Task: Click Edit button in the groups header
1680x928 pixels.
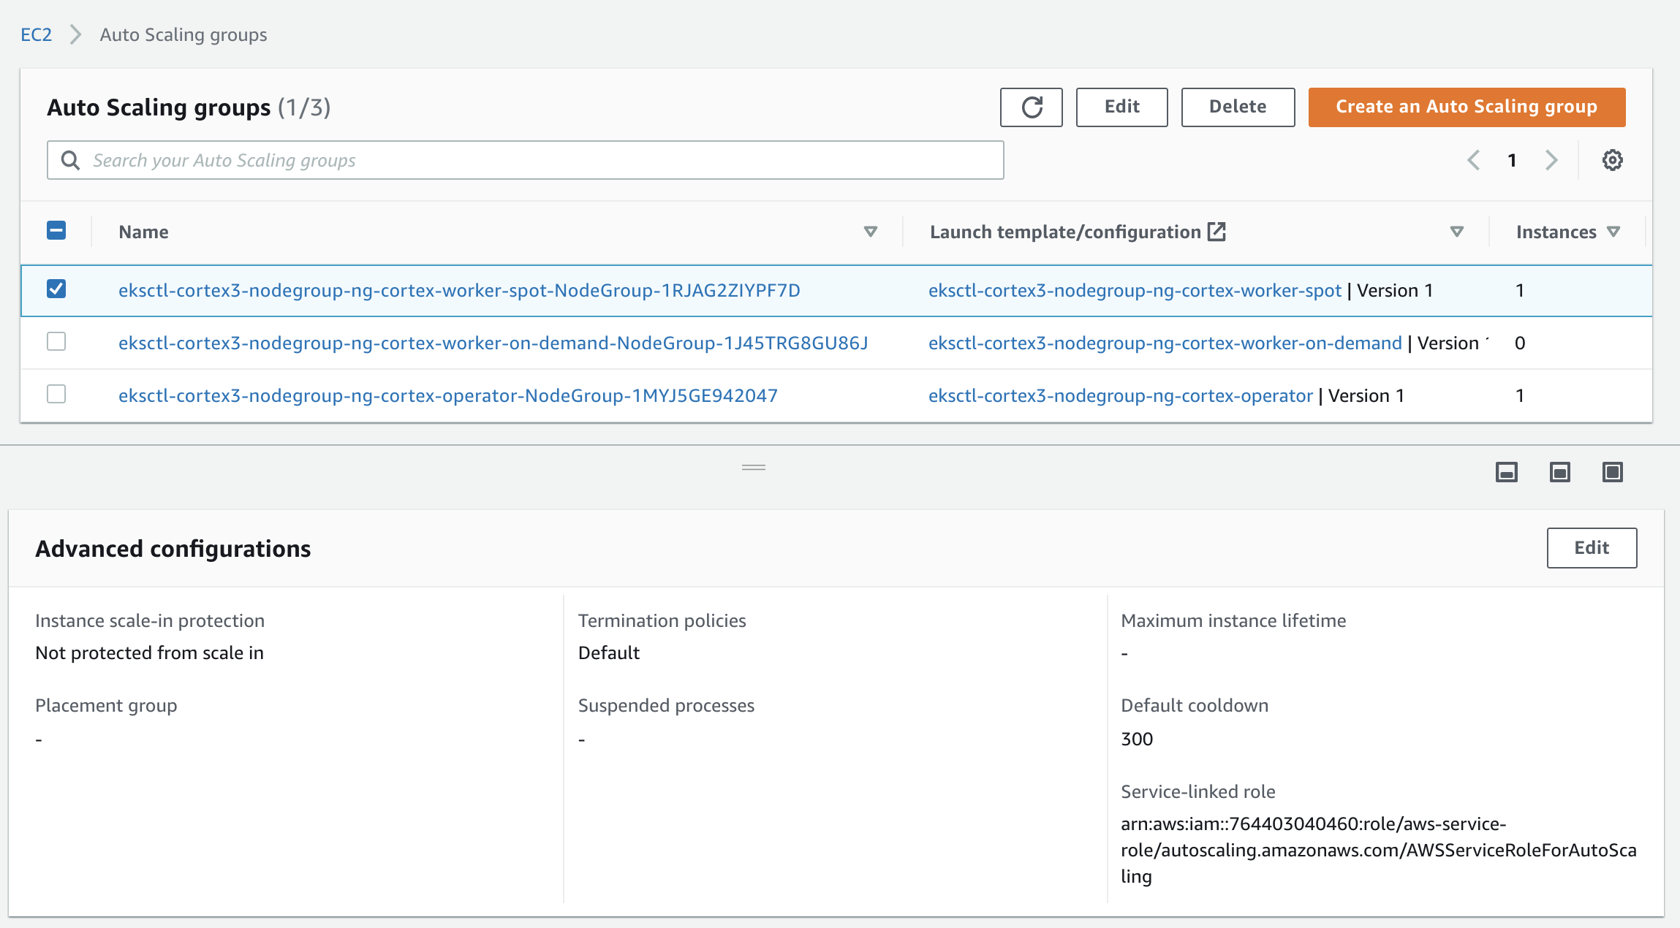Action: 1121,107
